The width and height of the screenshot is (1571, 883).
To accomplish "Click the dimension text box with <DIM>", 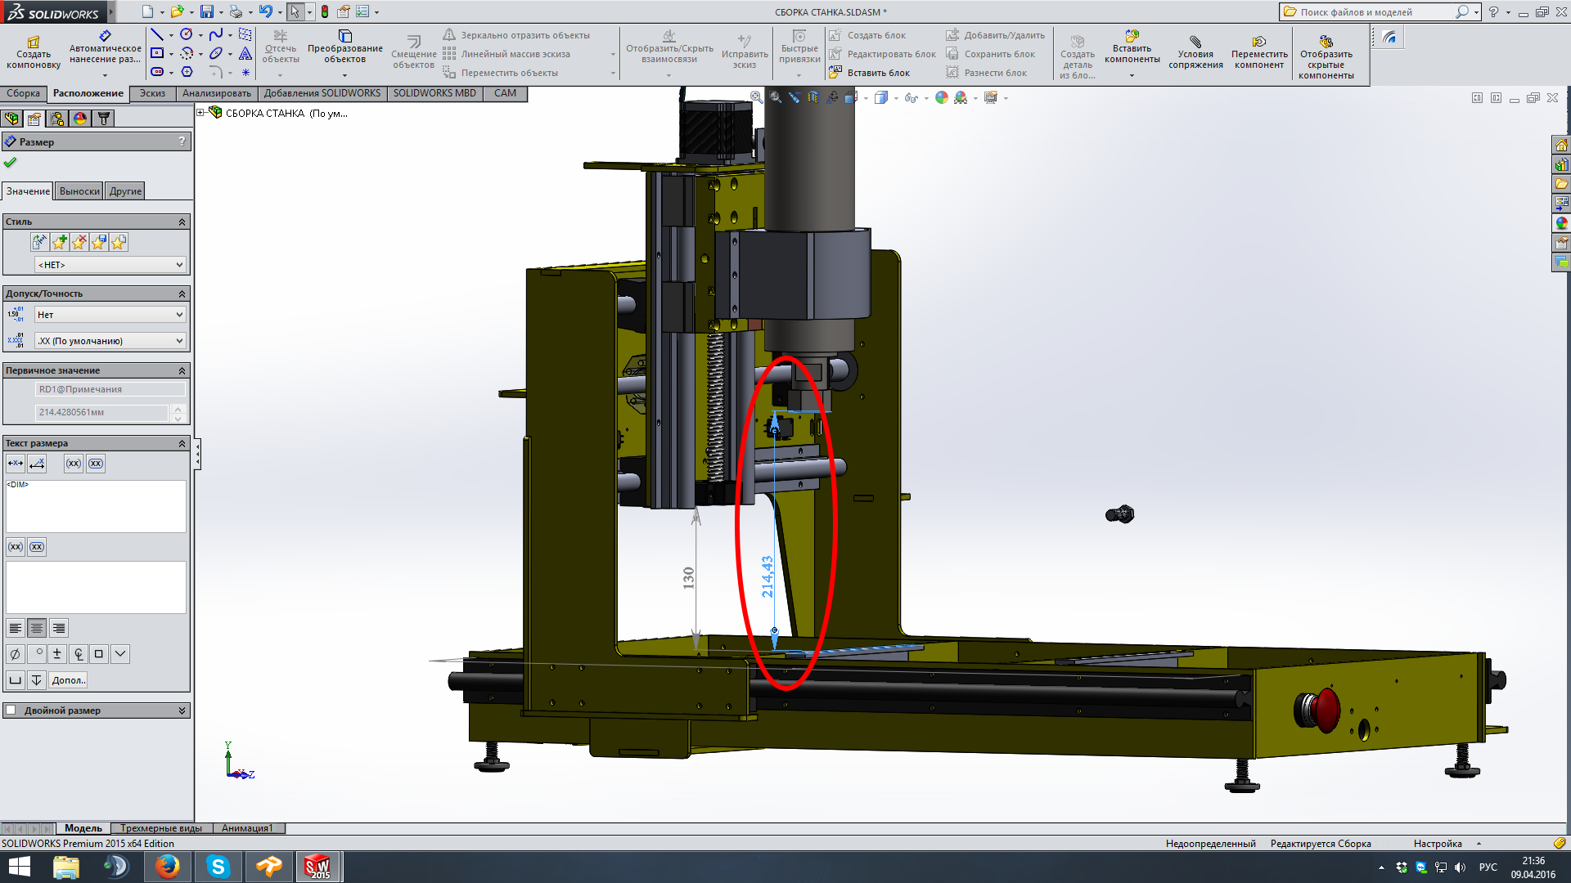I will click(96, 506).
